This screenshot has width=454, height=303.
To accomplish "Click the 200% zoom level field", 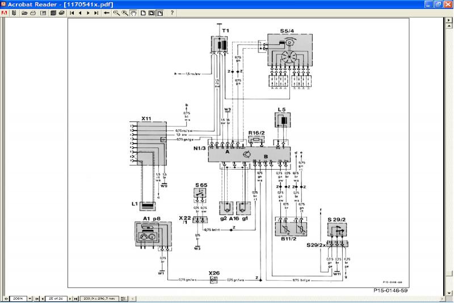I will pyautogui.click(x=18, y=298).
